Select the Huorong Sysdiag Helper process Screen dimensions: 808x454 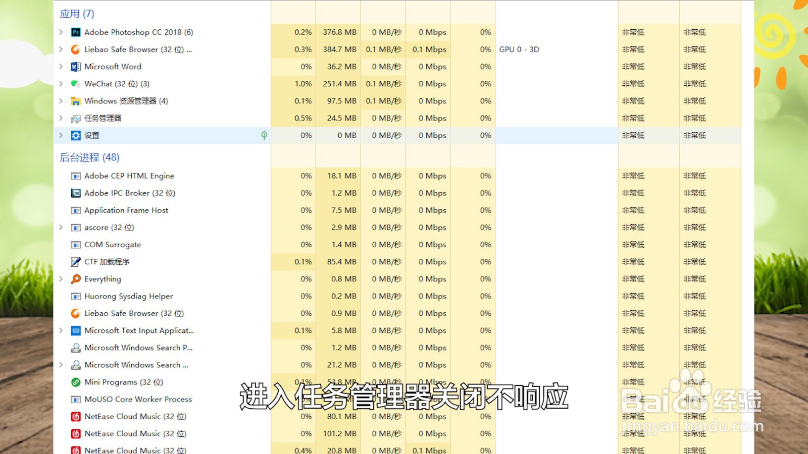click(129, 296)
